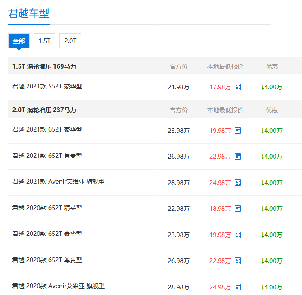302x295 pixels.
Task: Open calculator for 2021款 652T 尊贵型
Action: coord(238,157)
